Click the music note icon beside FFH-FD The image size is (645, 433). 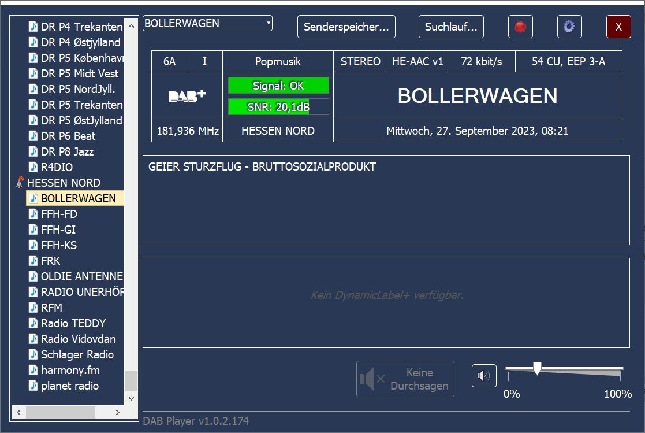(33, 214)
